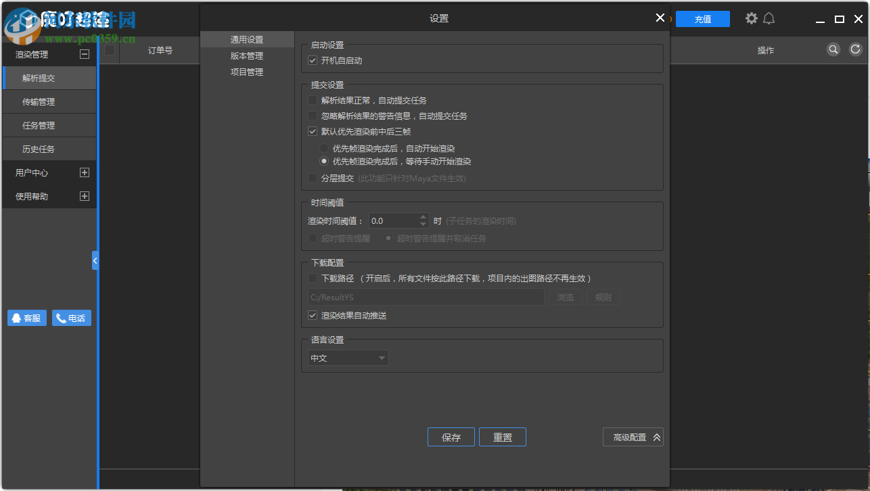Enable 解析结果正常，自动提交任务 option

click(x=312, y=100)
